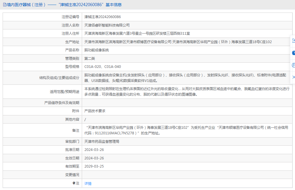
Task: Select approving department 天津市药品监督管理局
Action: (102, 141)
